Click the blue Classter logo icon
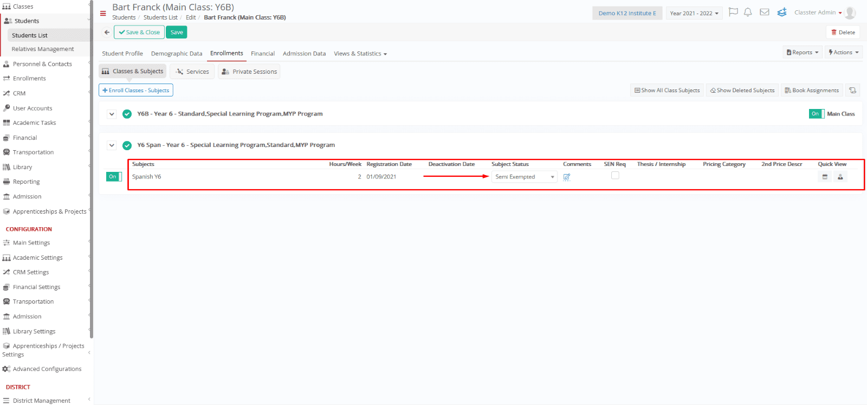Screen dimensions: 867x405 click(781, 12)
